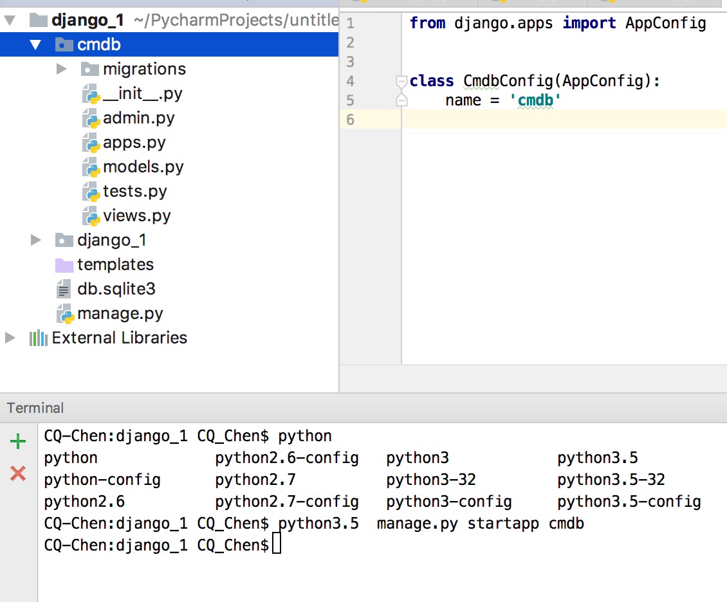The height and width of the screenshot is (602, 727).
Task: Click the migrations package folder icon
Action: pos(90,69)
